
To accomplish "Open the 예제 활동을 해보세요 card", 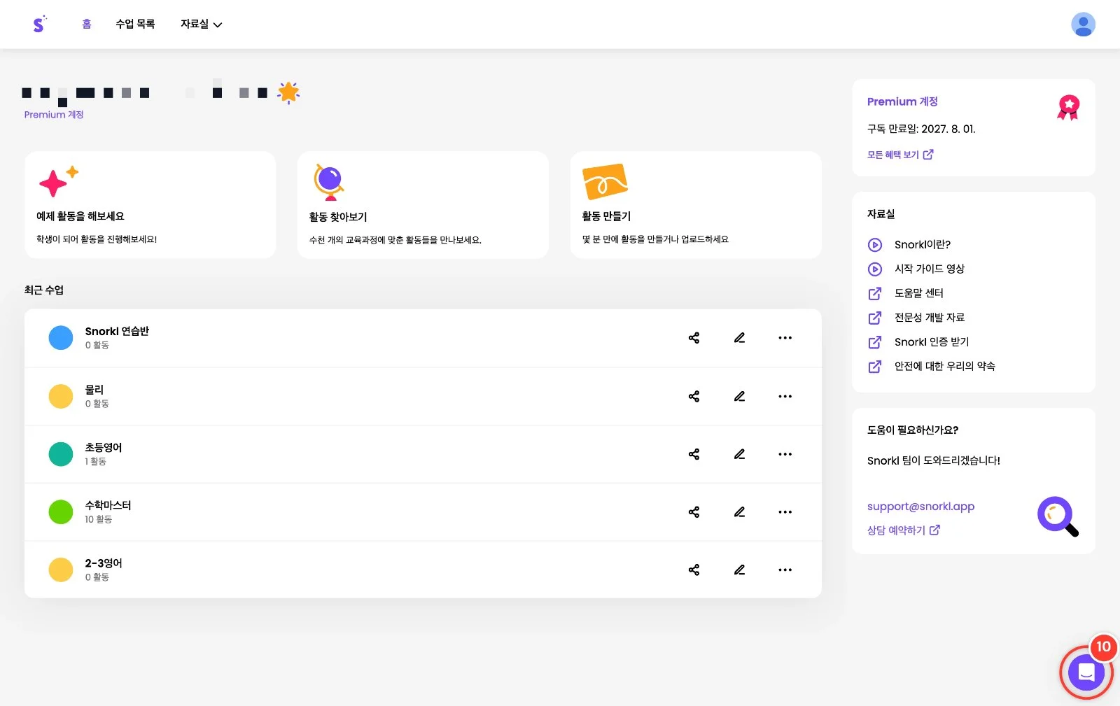I will pyautogui.click(x=150, y=205).
